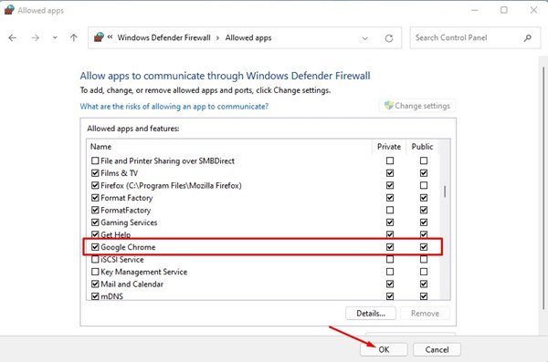This screenshot has height=362, width=548.
Task: Show hidden breadcrumb path via double chevron
Action: pos(110,37)
